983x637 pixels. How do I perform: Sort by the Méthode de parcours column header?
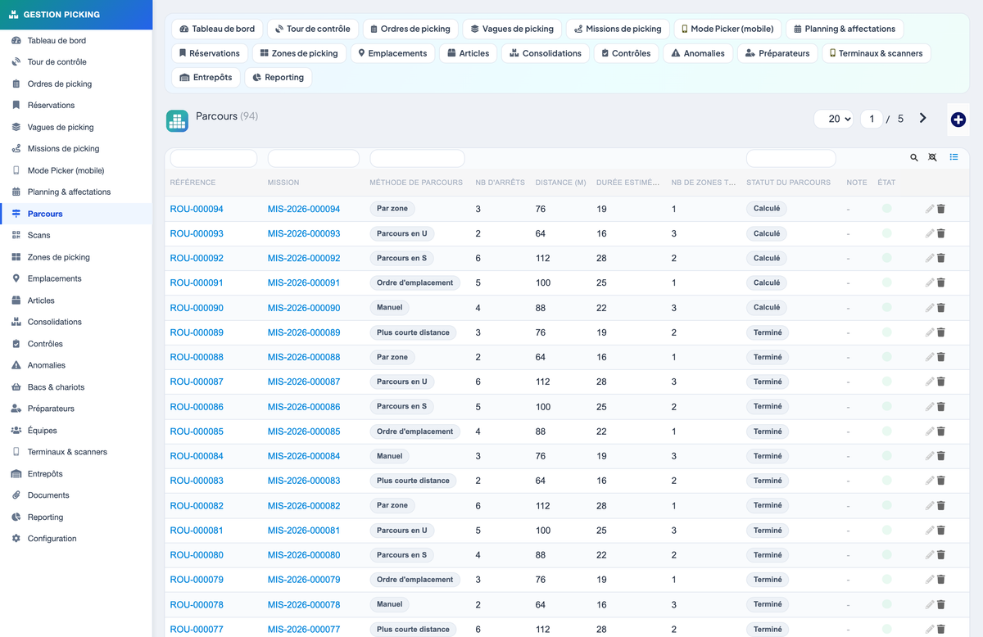click(x=416, y=183)
